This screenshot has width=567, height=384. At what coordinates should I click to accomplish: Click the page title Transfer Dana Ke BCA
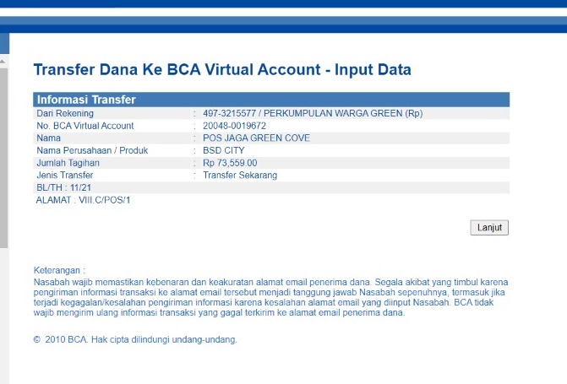[x=221, y=70]
